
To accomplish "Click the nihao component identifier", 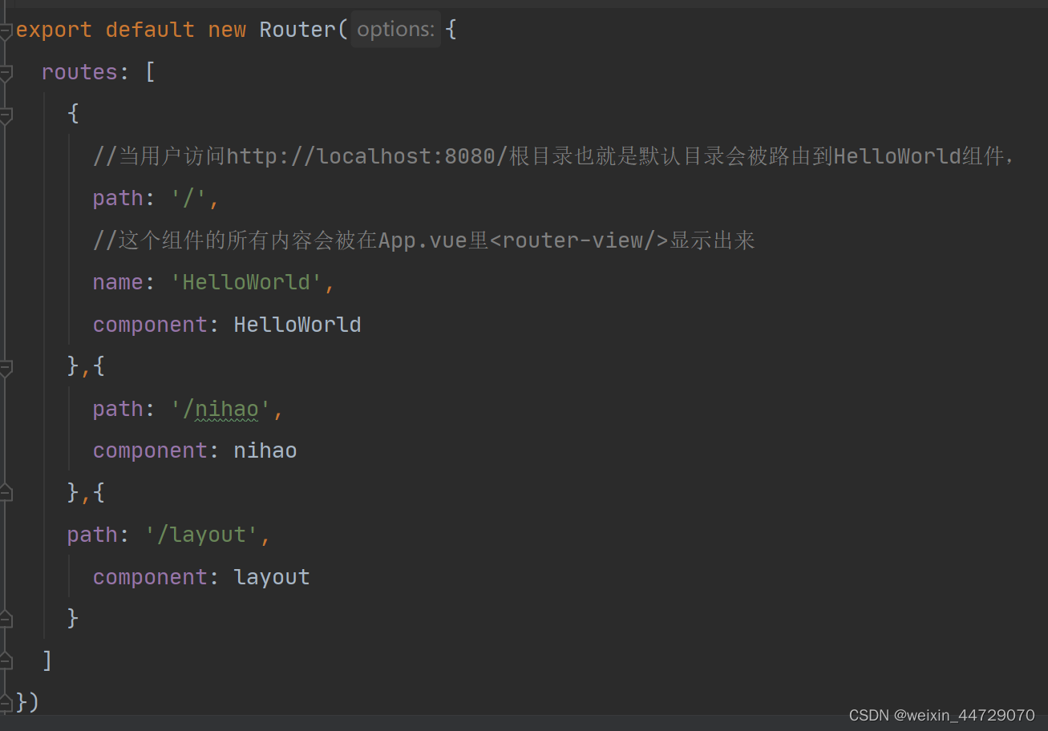I will 265,450.
